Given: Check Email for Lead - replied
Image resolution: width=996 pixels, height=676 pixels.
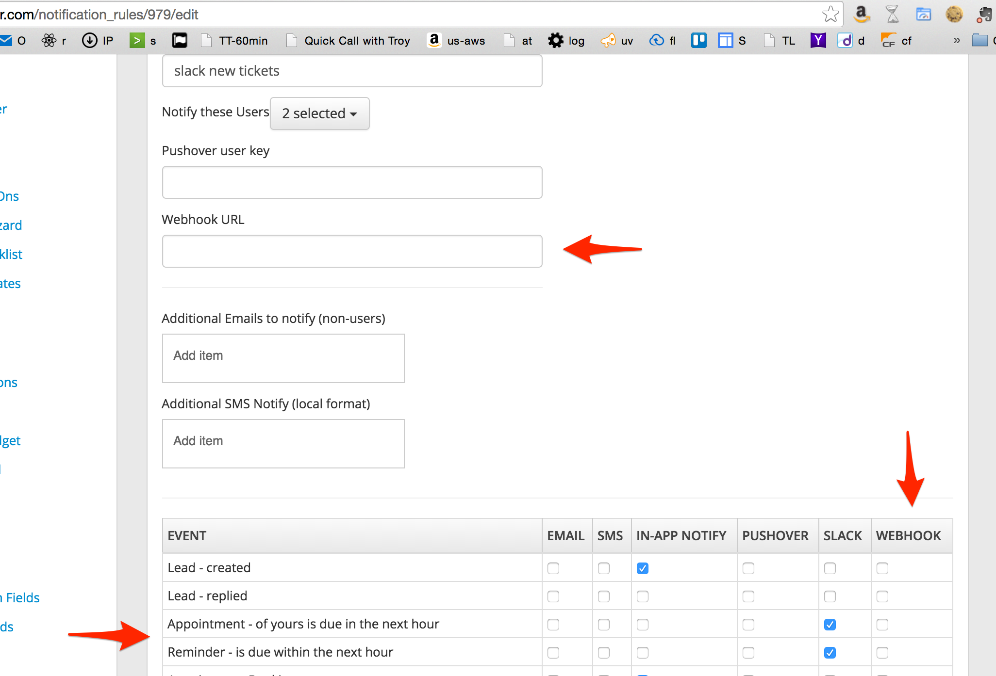Looking at the screenshot, I should click(553, 596).
